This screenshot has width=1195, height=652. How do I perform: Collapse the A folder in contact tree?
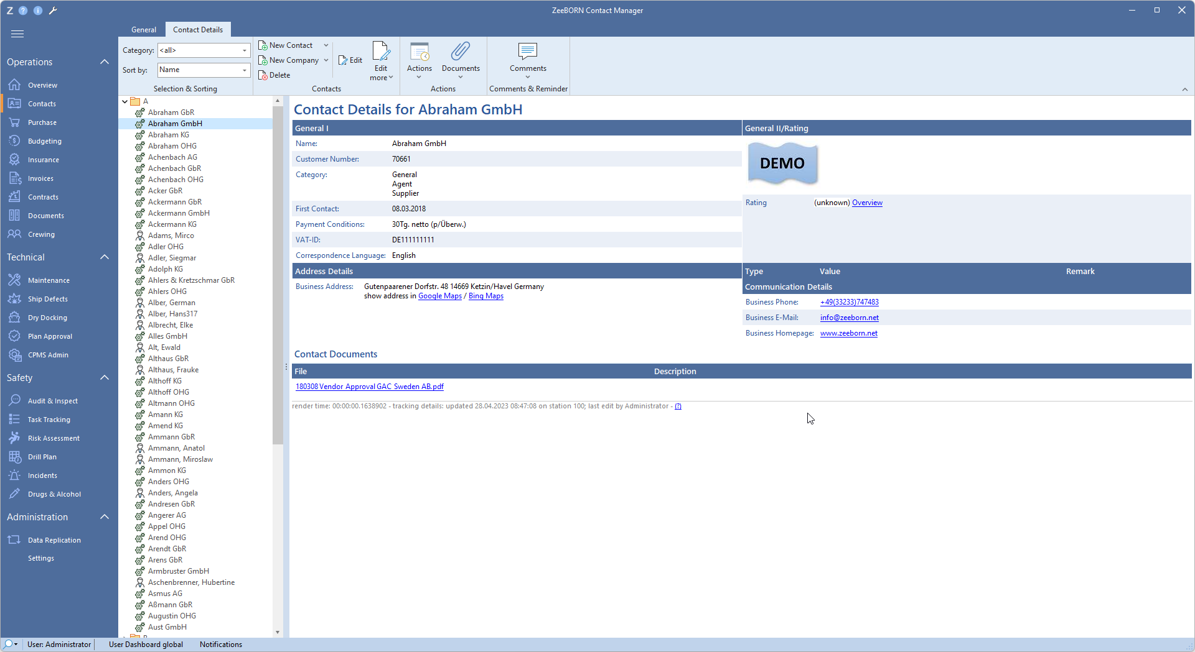125,101
